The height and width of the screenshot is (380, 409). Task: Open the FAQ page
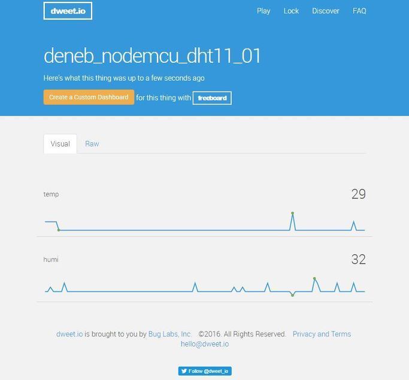359,11
